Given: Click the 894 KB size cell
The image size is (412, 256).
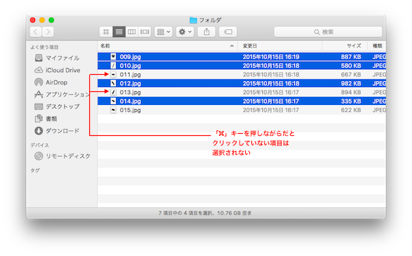Looking at the screenshot, I should click(351, 93).
